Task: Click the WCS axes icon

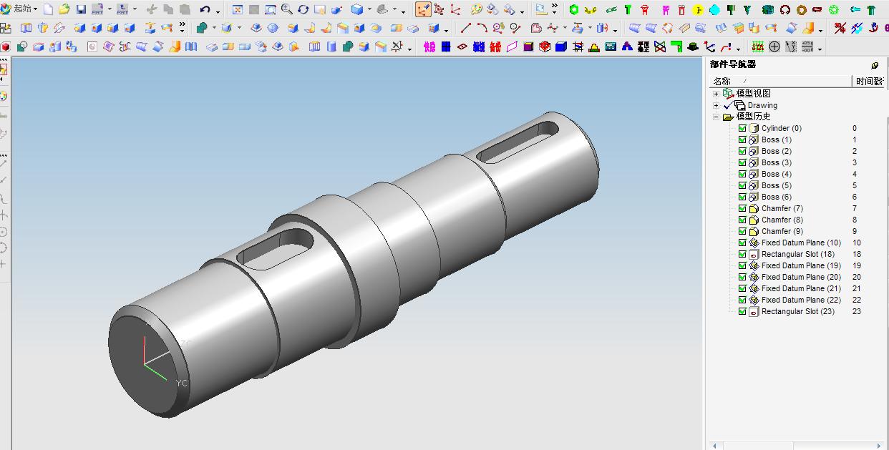Action: (456, 9)
